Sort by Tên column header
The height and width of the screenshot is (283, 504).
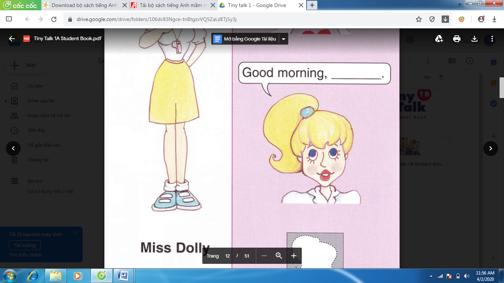click(427, 77)
